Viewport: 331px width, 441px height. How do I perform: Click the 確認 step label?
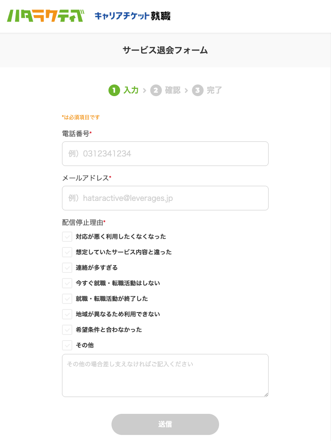tap(173, 91)
